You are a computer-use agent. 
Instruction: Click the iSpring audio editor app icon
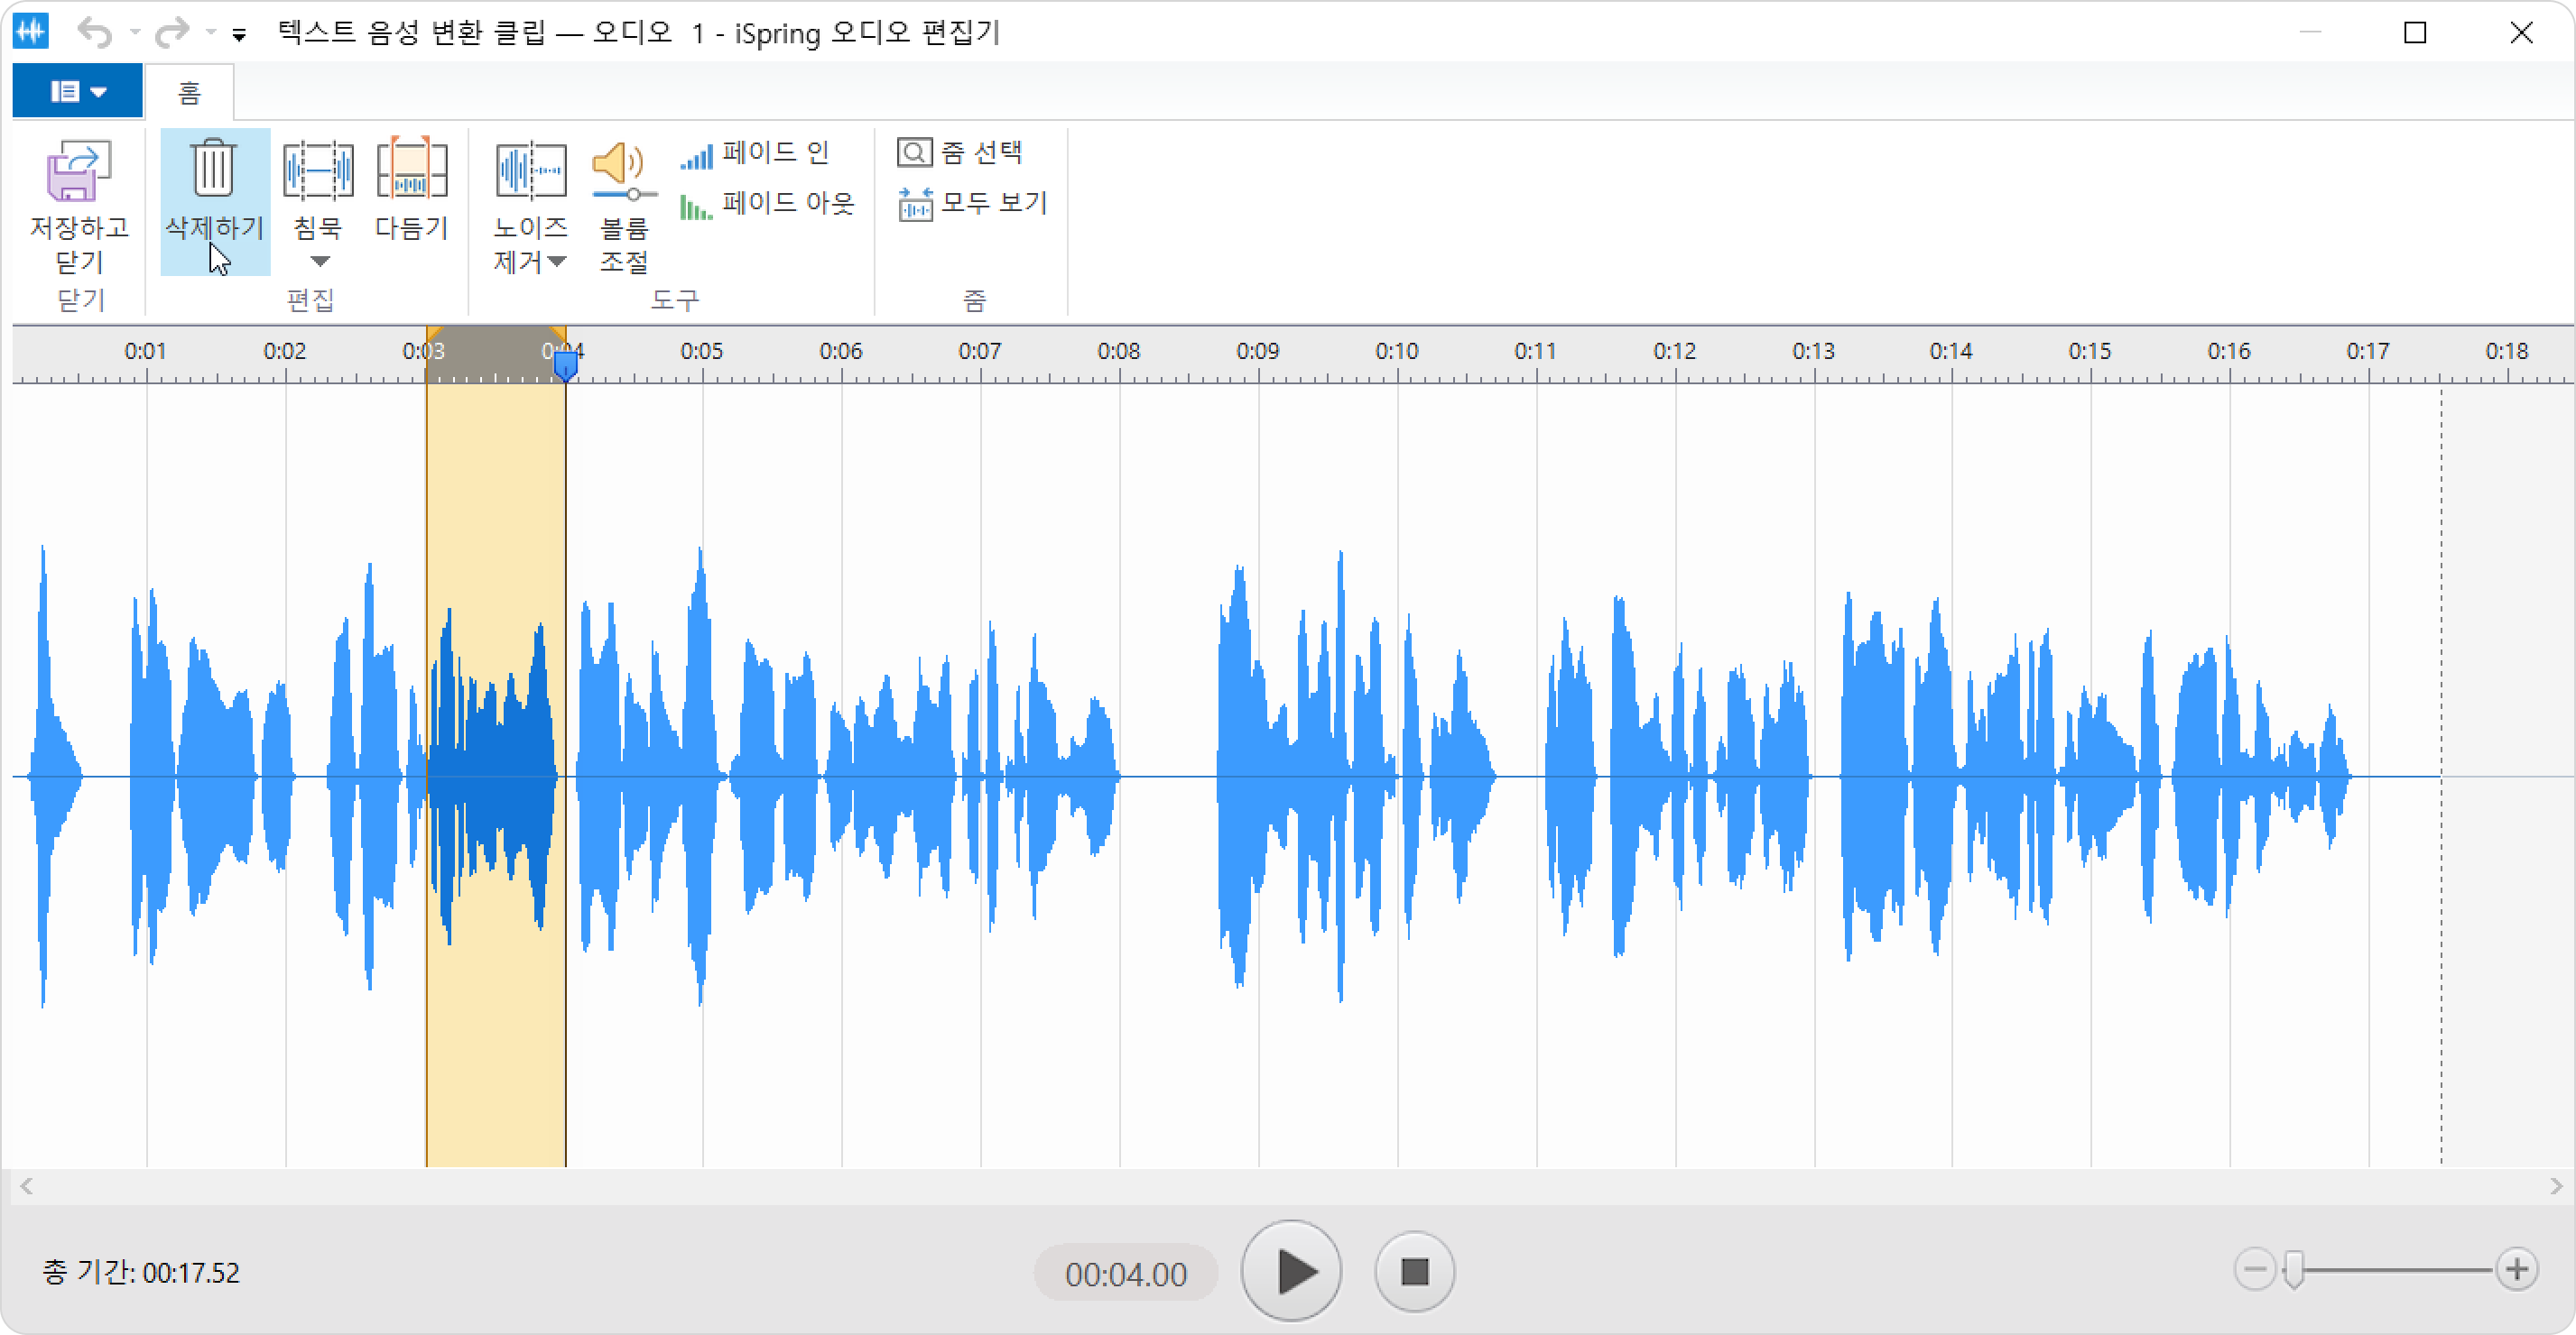point(31,32)
